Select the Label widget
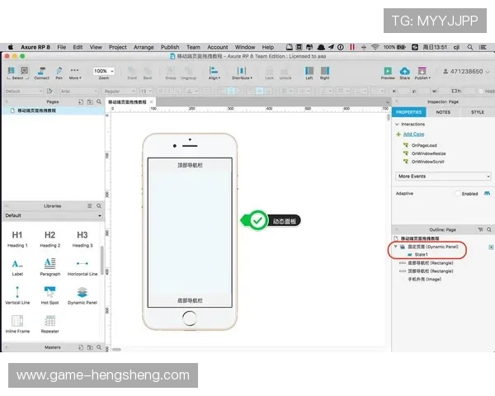 (17, 267)
